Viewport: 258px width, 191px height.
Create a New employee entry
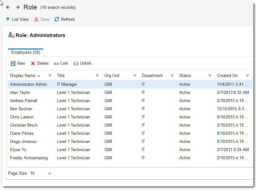tap(18, 63)
